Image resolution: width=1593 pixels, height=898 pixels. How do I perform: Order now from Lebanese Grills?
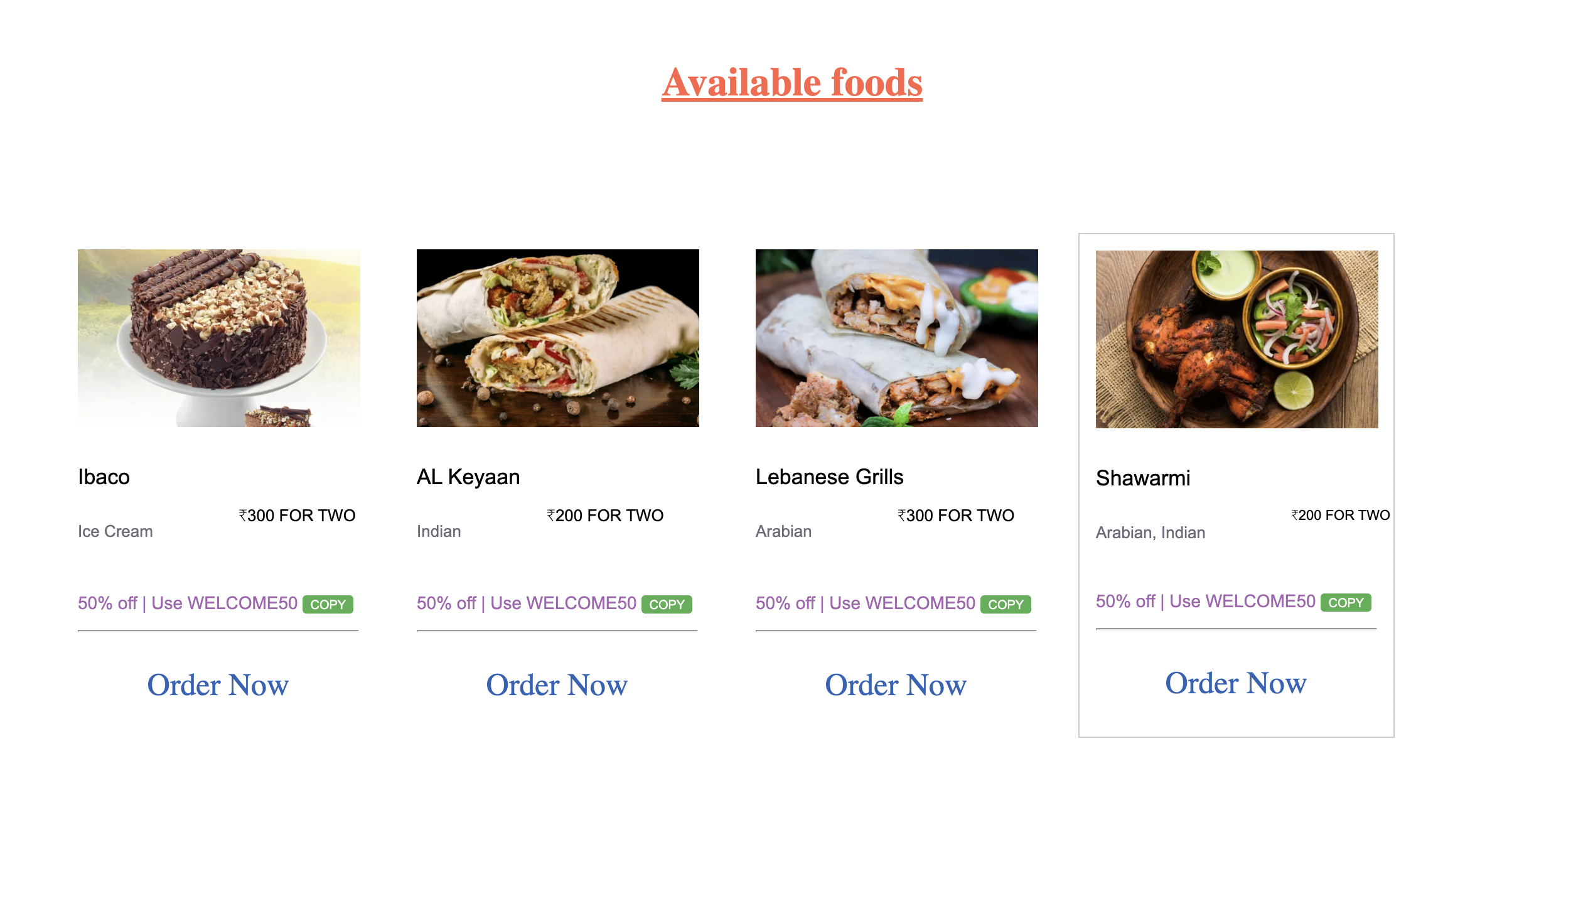pos(896,684)
